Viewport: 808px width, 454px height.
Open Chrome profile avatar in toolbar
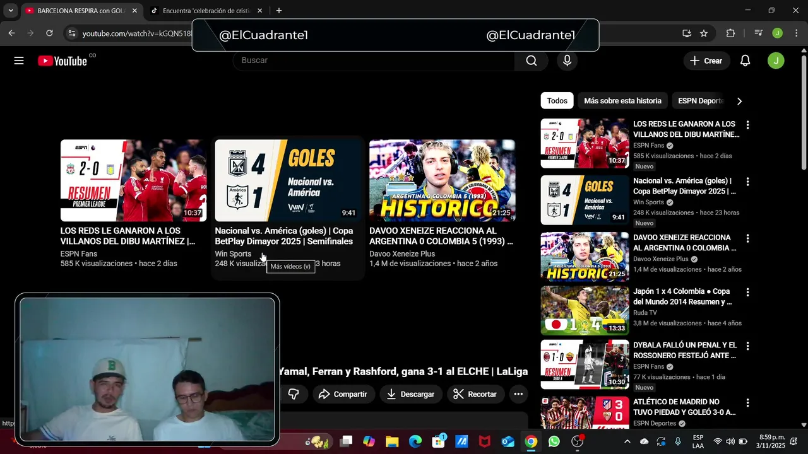coord(778,33)
